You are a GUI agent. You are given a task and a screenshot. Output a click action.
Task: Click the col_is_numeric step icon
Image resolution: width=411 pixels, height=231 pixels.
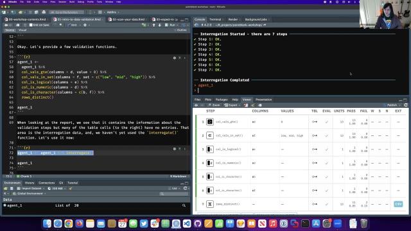click(210, 163)
